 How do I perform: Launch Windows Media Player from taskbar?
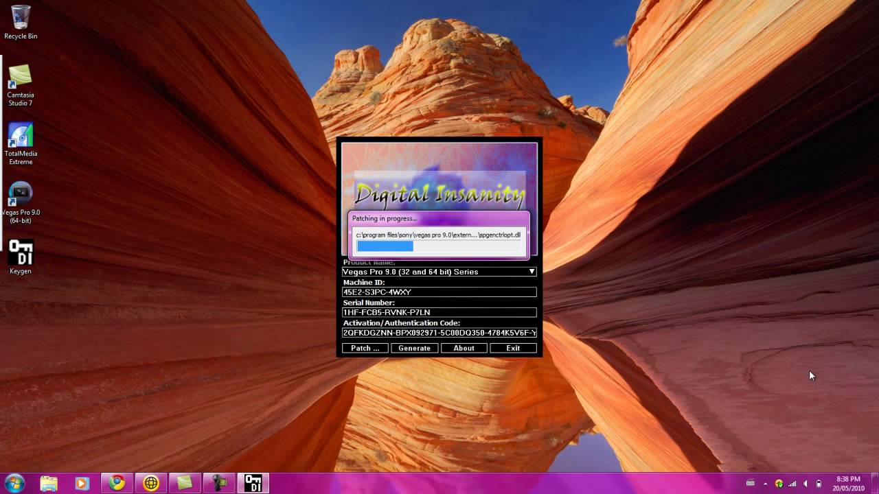pyautogui.click(x=82, y=483)
